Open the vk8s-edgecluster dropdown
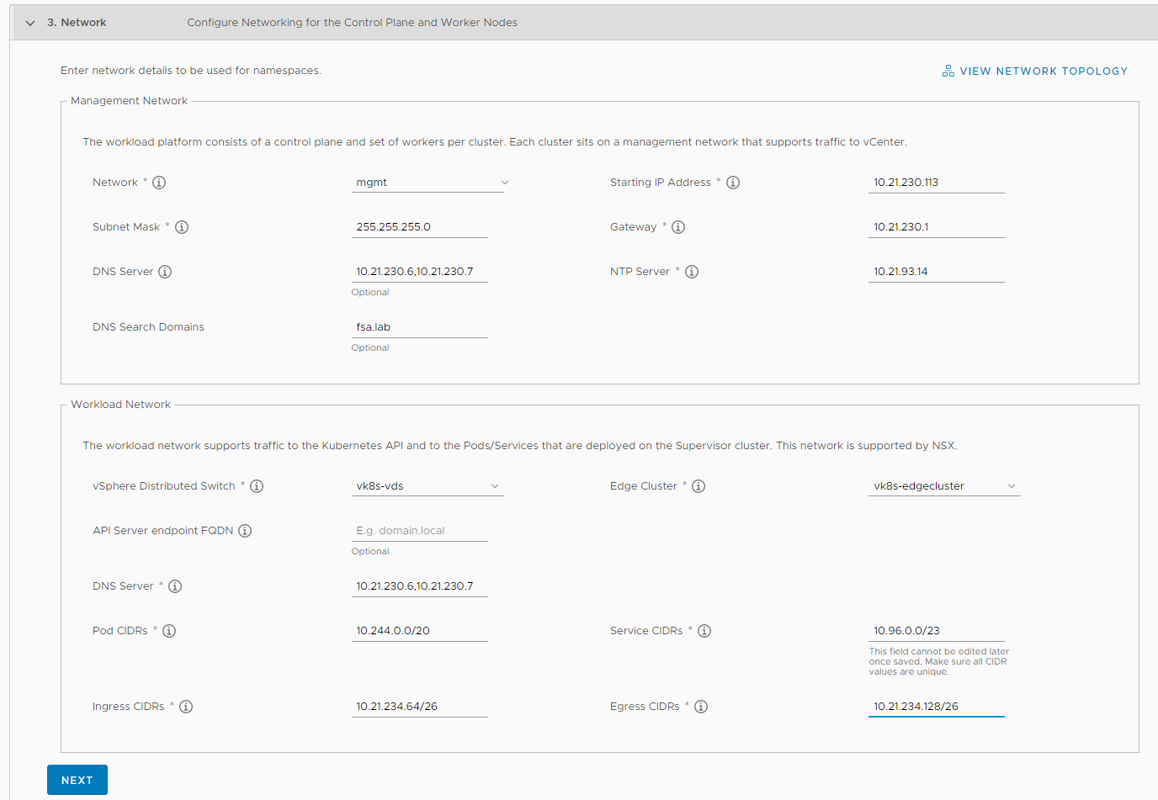The image size is (1158, 800). [944, 486]
